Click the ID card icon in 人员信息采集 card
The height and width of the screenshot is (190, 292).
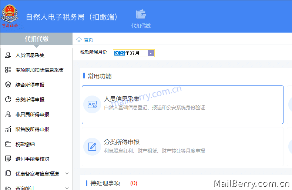pos(92,104)
